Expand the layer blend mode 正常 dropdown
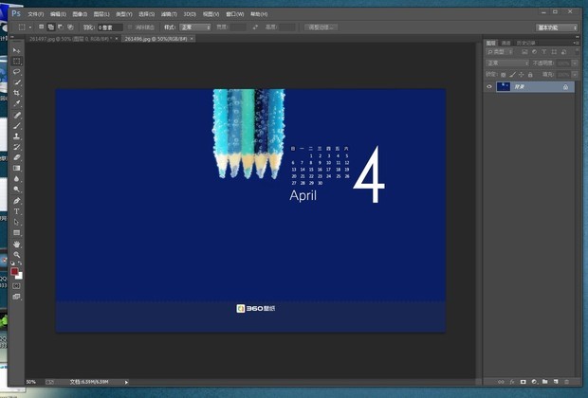 tap(507, 63)
